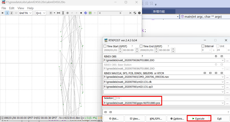Toggle the Solution Dir checkbox
Image resolution: width=230 pixels, height=122 pixels.
pos(115,98)
